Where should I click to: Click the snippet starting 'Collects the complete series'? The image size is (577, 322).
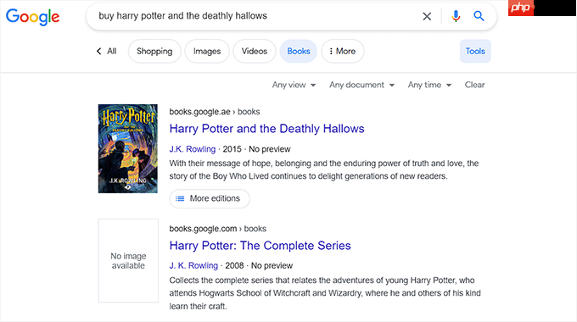coord(325,293)
